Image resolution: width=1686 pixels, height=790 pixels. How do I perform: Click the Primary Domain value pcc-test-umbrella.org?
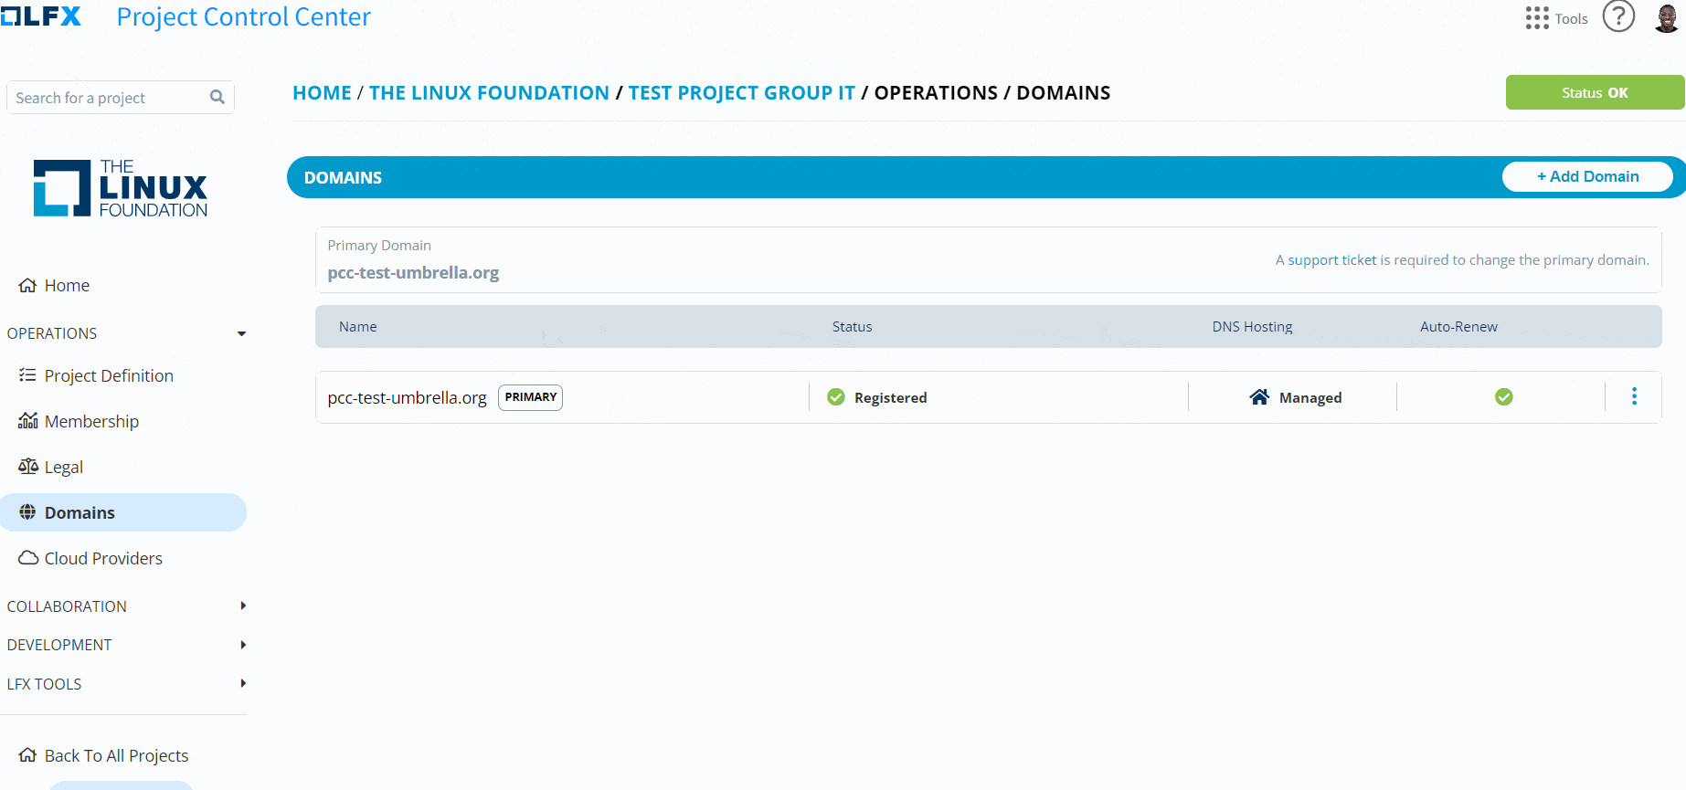[x=413, y=272]
